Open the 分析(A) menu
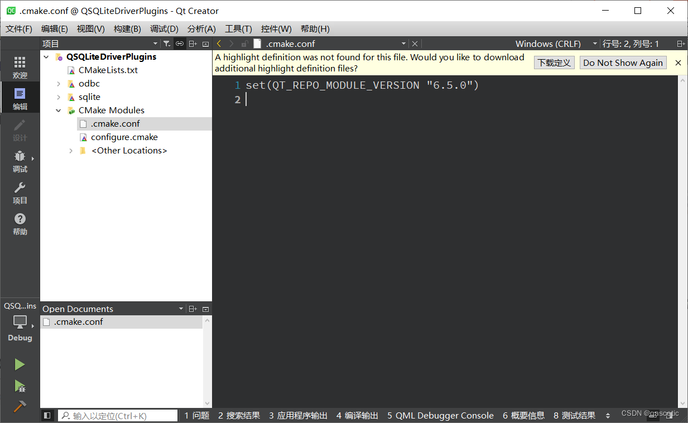 (x=201, y=28)
